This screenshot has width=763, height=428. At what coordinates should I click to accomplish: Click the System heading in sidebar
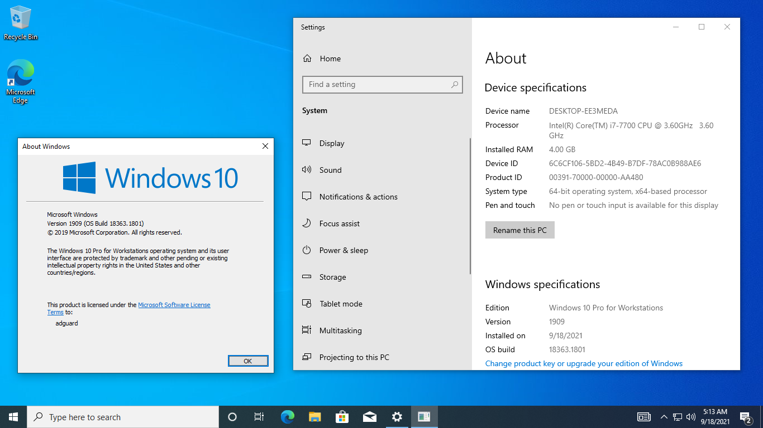tap(314, 110)
